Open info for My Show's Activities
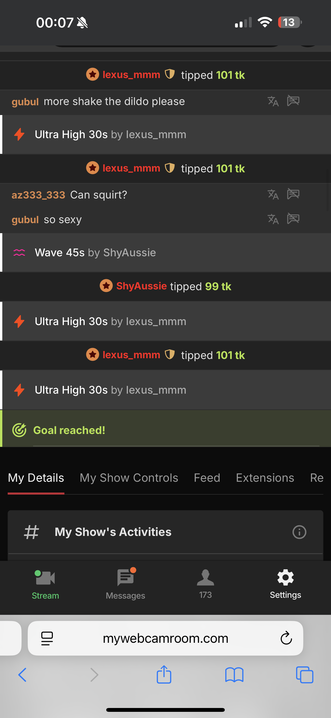The height and width of the screenshot is (718, 331). click(299, 532)
